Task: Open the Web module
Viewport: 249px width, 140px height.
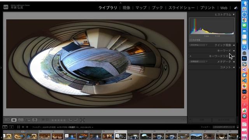Action: point(224,8)
